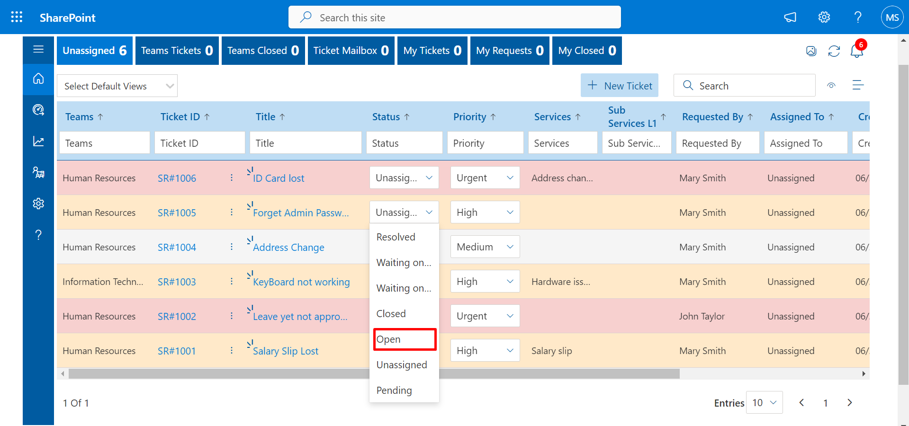Switch to the Teams Tickets tab

[177, 51]
